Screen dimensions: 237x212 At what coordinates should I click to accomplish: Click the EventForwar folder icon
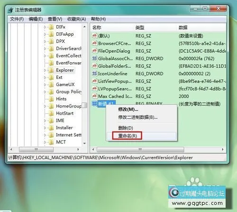click(x=51, y=63)
